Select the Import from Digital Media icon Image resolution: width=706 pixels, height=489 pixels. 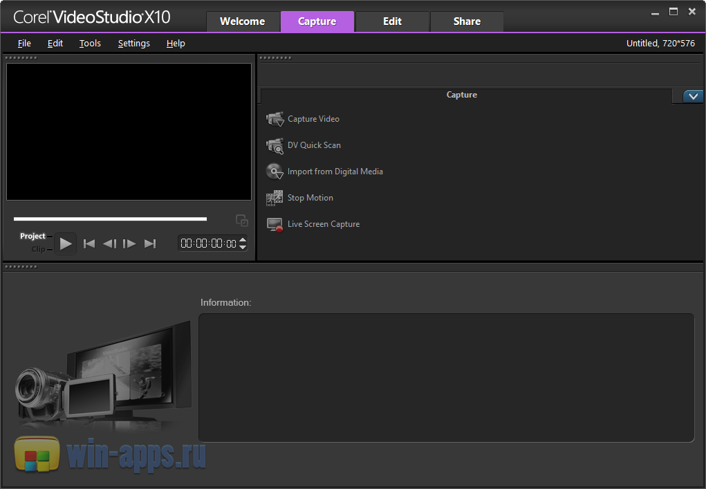275,172
